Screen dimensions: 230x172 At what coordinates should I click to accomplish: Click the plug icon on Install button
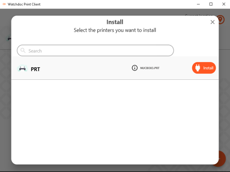point(197,68)
